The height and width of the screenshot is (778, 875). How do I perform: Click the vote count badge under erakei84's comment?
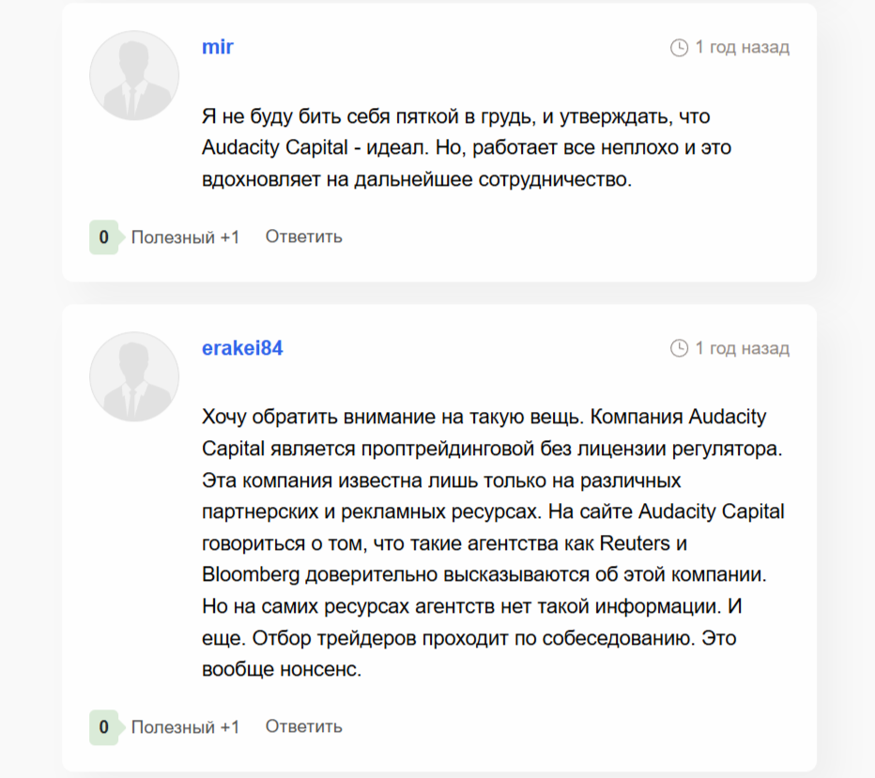[103, 727]
